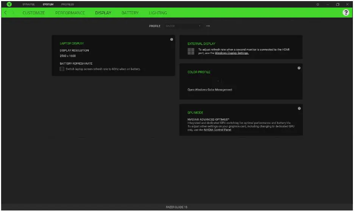Show Laptop Display info tooltip icon

[172, 39]
